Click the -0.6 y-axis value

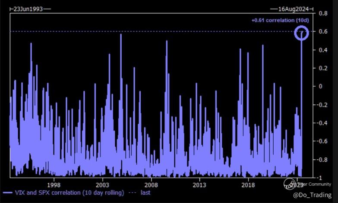click(x=322, y=141)
